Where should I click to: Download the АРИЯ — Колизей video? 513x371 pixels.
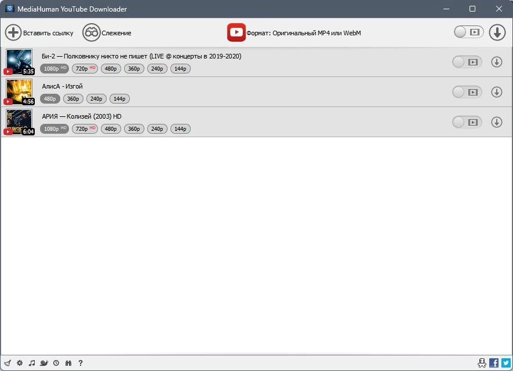point(496,122)
